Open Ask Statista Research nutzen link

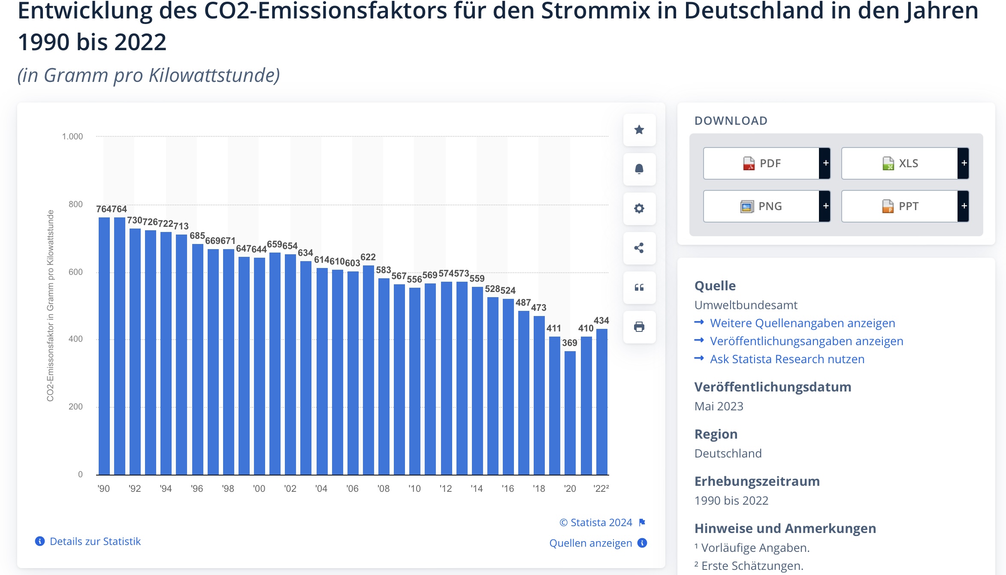click(x=787, y=359)
